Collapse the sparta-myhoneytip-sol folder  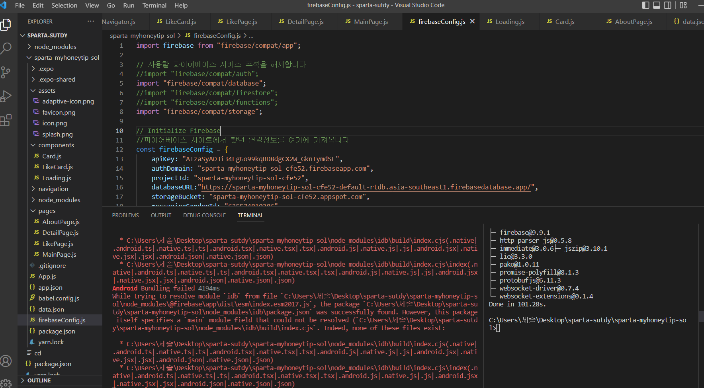pyautogui.click(x=29, y=57)
